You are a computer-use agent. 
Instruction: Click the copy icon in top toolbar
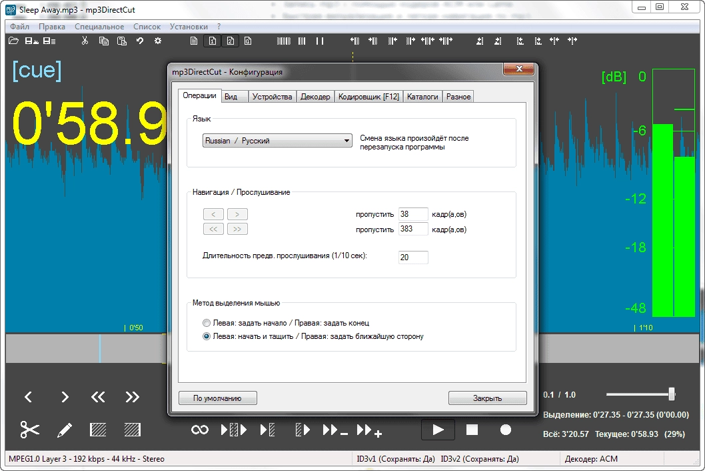pos(103,41)
